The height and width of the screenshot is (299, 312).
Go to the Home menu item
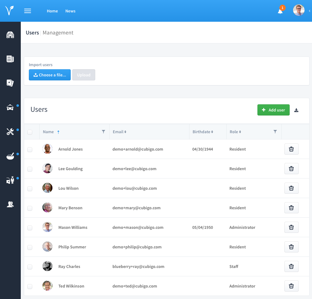tap(52, 11)
